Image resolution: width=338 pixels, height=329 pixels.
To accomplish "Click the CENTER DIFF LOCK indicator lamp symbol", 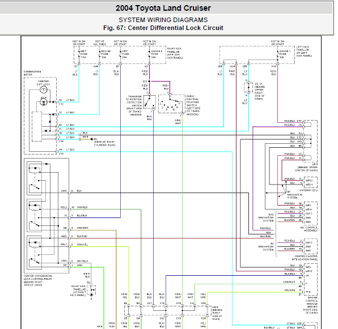I will [x=44, y=89].
